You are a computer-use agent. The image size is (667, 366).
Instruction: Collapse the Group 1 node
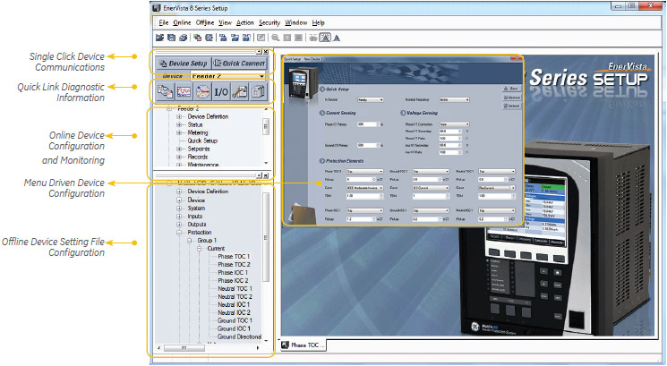(189, 241)
